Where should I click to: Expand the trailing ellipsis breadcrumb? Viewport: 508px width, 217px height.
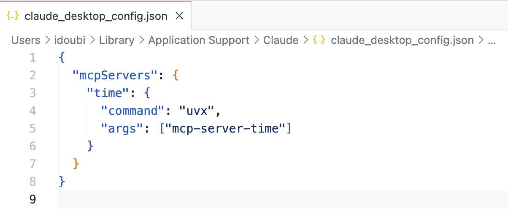point(491,40)
